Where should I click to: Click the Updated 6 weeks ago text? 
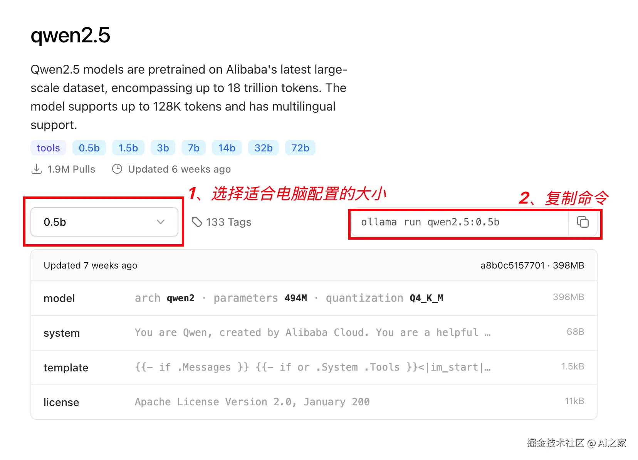coord(179,169)
